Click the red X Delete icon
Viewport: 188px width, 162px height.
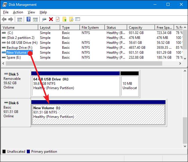[x=51, y=19]
